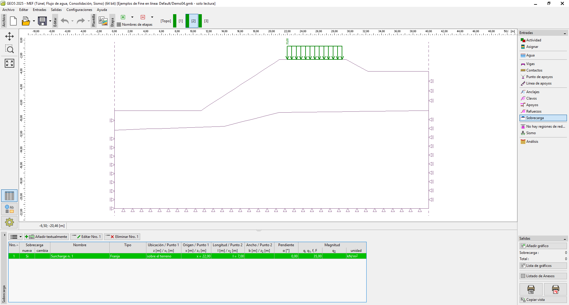The image size is (569, 305).
Task: Click Añadir textualmente button
Action: (x=47, y=237)
